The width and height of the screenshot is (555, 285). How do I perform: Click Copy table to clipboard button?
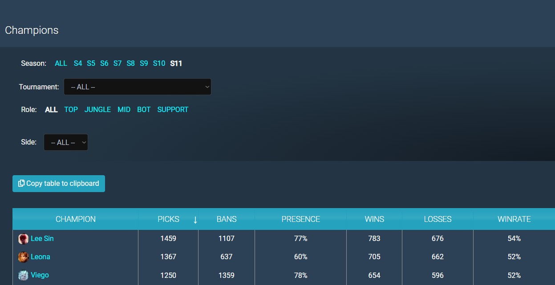(x=59, y=184)
